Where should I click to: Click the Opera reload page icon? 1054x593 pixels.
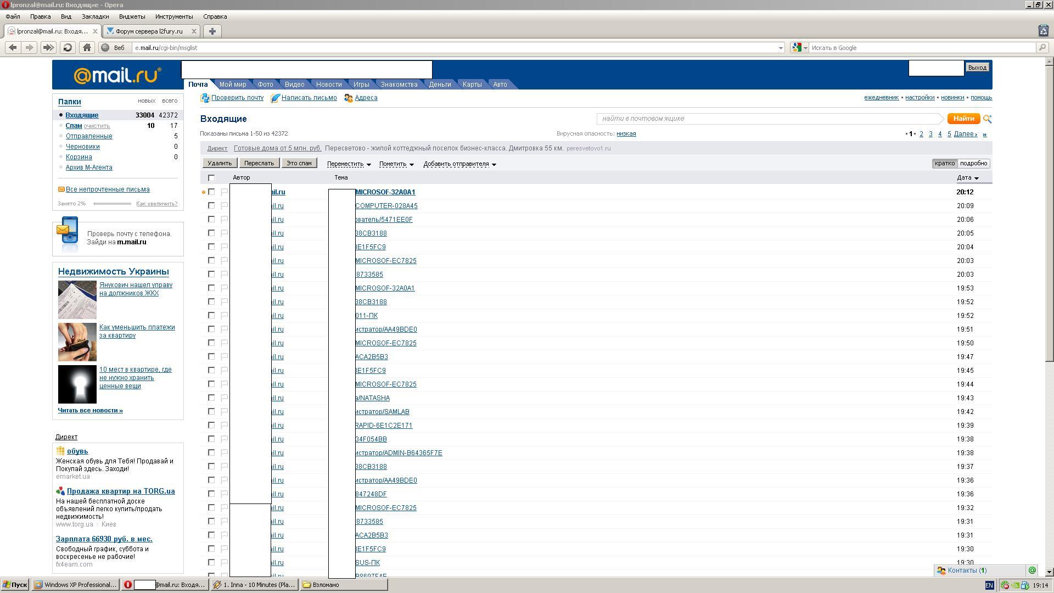[68, 48]
